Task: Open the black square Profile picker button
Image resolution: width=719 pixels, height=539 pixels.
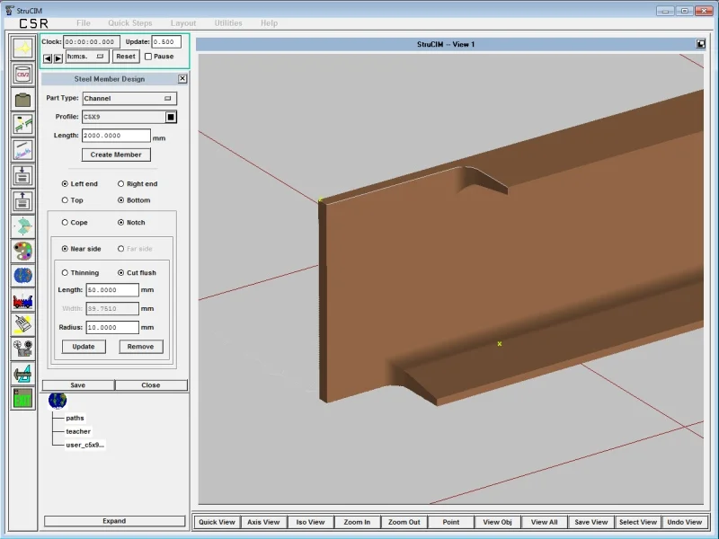Action: (x=171, y=117)
